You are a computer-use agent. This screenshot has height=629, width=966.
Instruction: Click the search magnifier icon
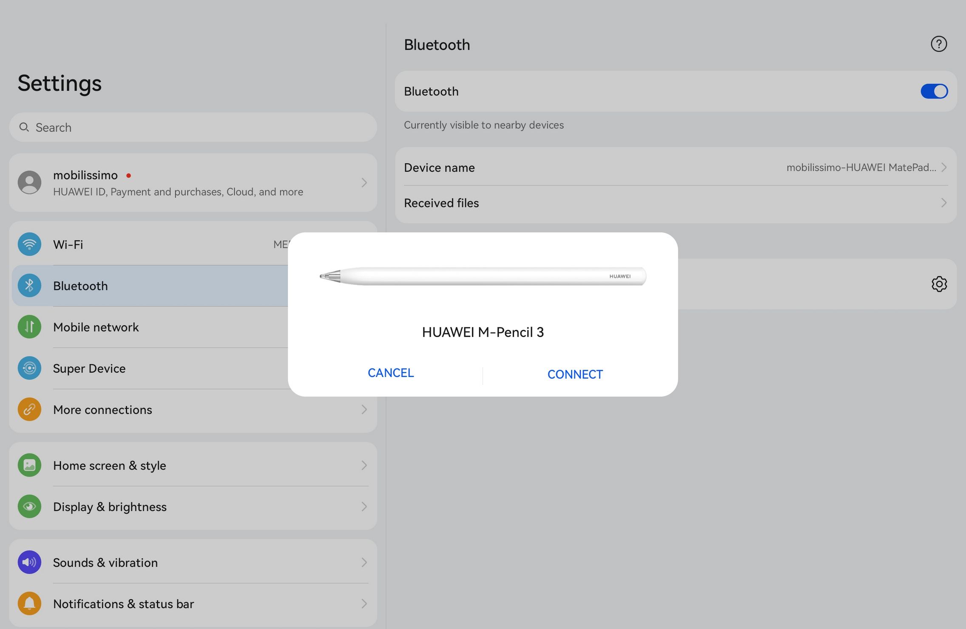coord(24,127)
